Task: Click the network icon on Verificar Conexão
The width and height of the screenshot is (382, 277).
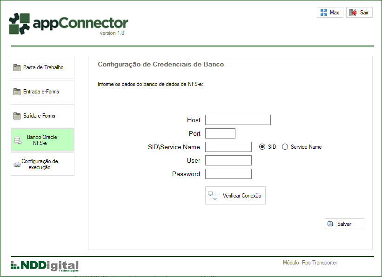Action: [213, 196]
